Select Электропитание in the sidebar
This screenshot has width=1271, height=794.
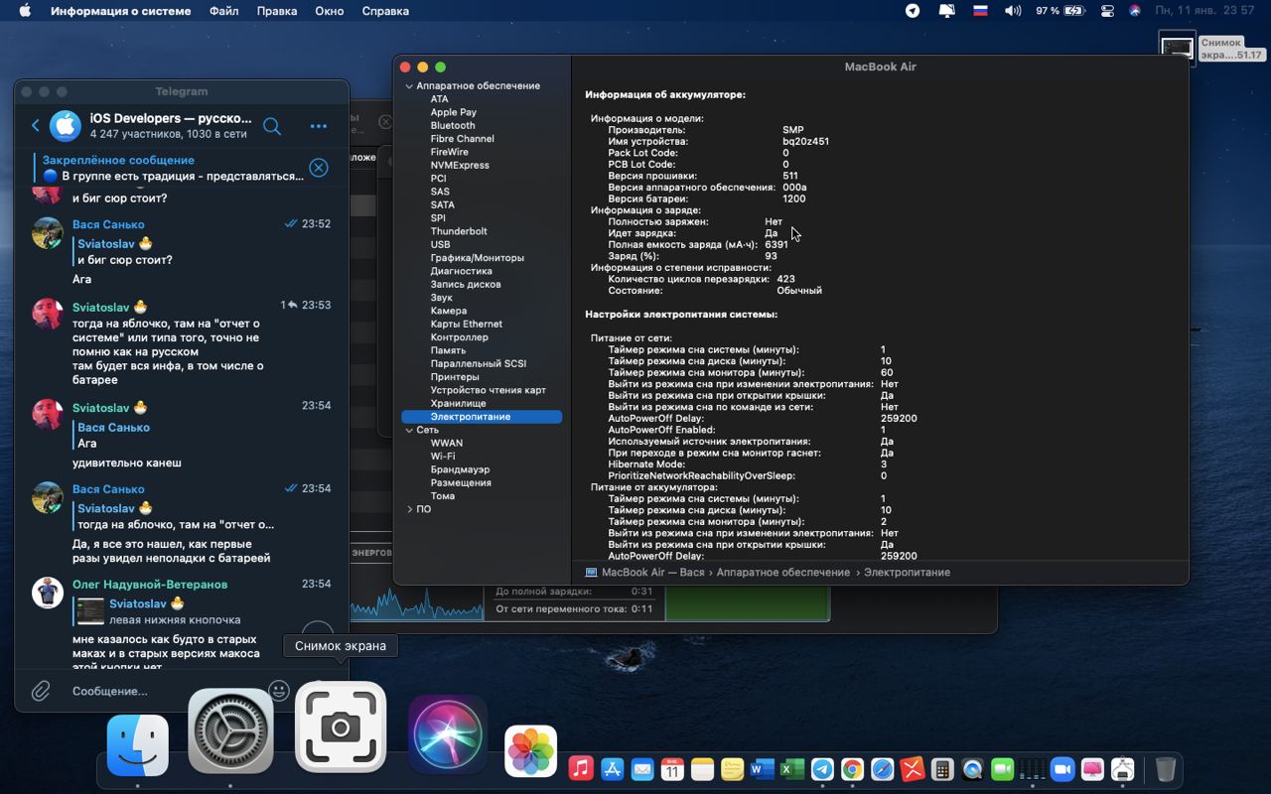[482, 417]
